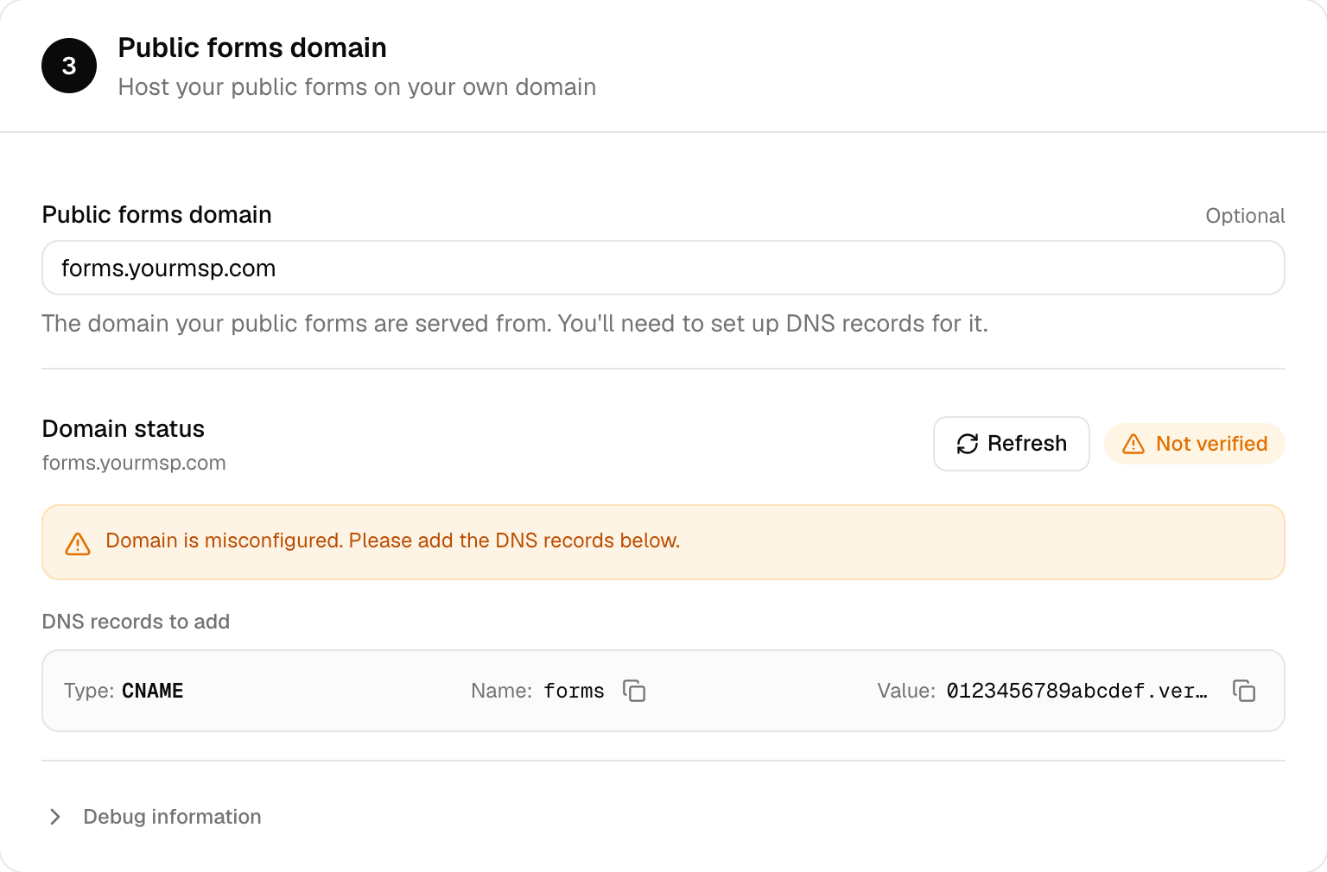Click the CNAME record type value
The width and height of the screenshot is (1327, 872).
[153, 691]
